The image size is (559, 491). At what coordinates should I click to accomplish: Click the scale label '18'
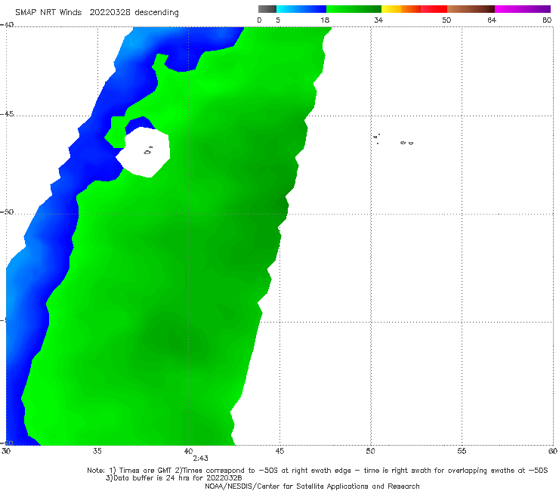(x=325, y=20)
